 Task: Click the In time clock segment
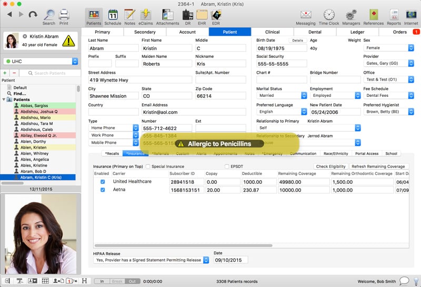tap(102, 281)
